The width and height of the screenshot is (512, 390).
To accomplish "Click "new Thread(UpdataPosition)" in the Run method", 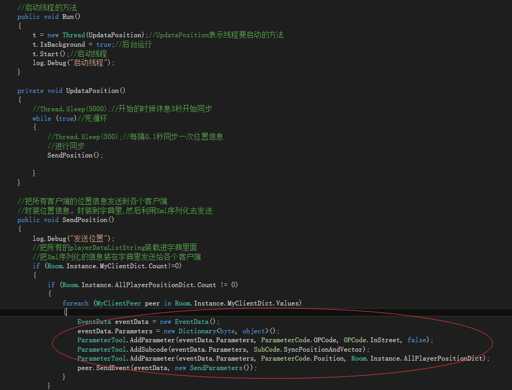I will [x=96, y=35].
